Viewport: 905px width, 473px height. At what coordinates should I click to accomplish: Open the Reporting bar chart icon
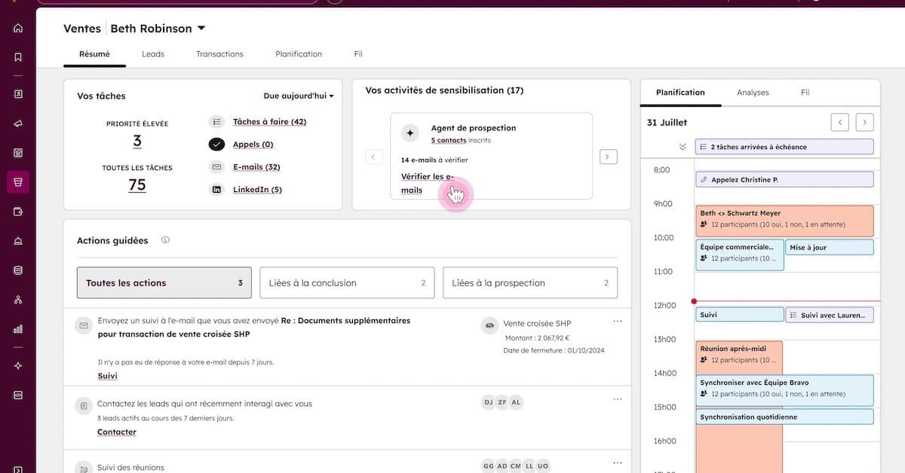click(x=18, y=329)
